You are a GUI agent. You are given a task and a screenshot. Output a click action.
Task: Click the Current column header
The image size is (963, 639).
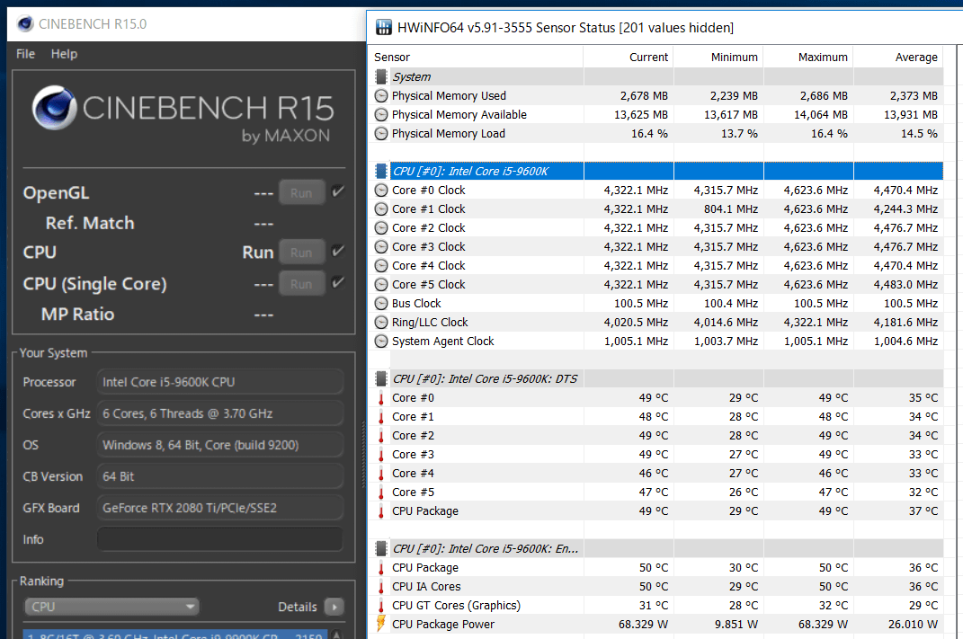coord(629,58)
